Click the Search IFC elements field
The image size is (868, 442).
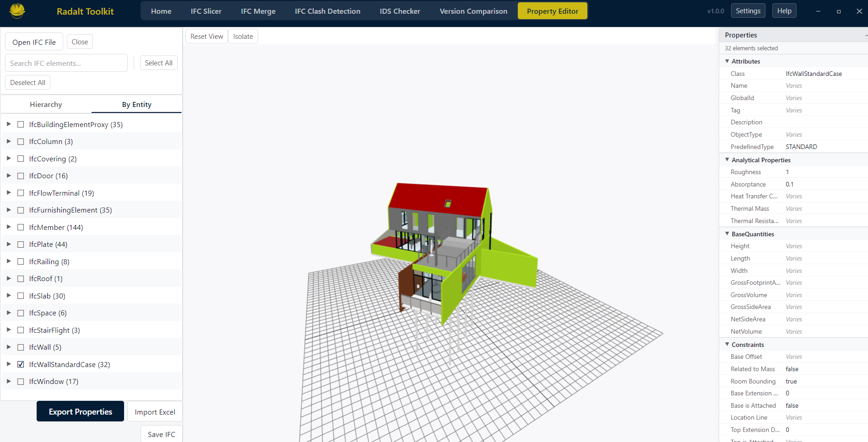pyautogui.click(x=66, y=63)
